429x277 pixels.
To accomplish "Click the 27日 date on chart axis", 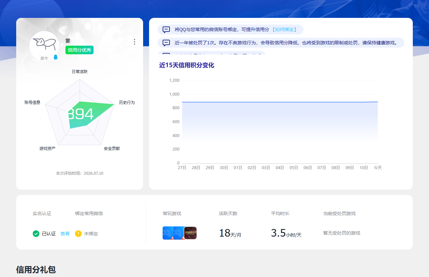I will click(182, 168).
